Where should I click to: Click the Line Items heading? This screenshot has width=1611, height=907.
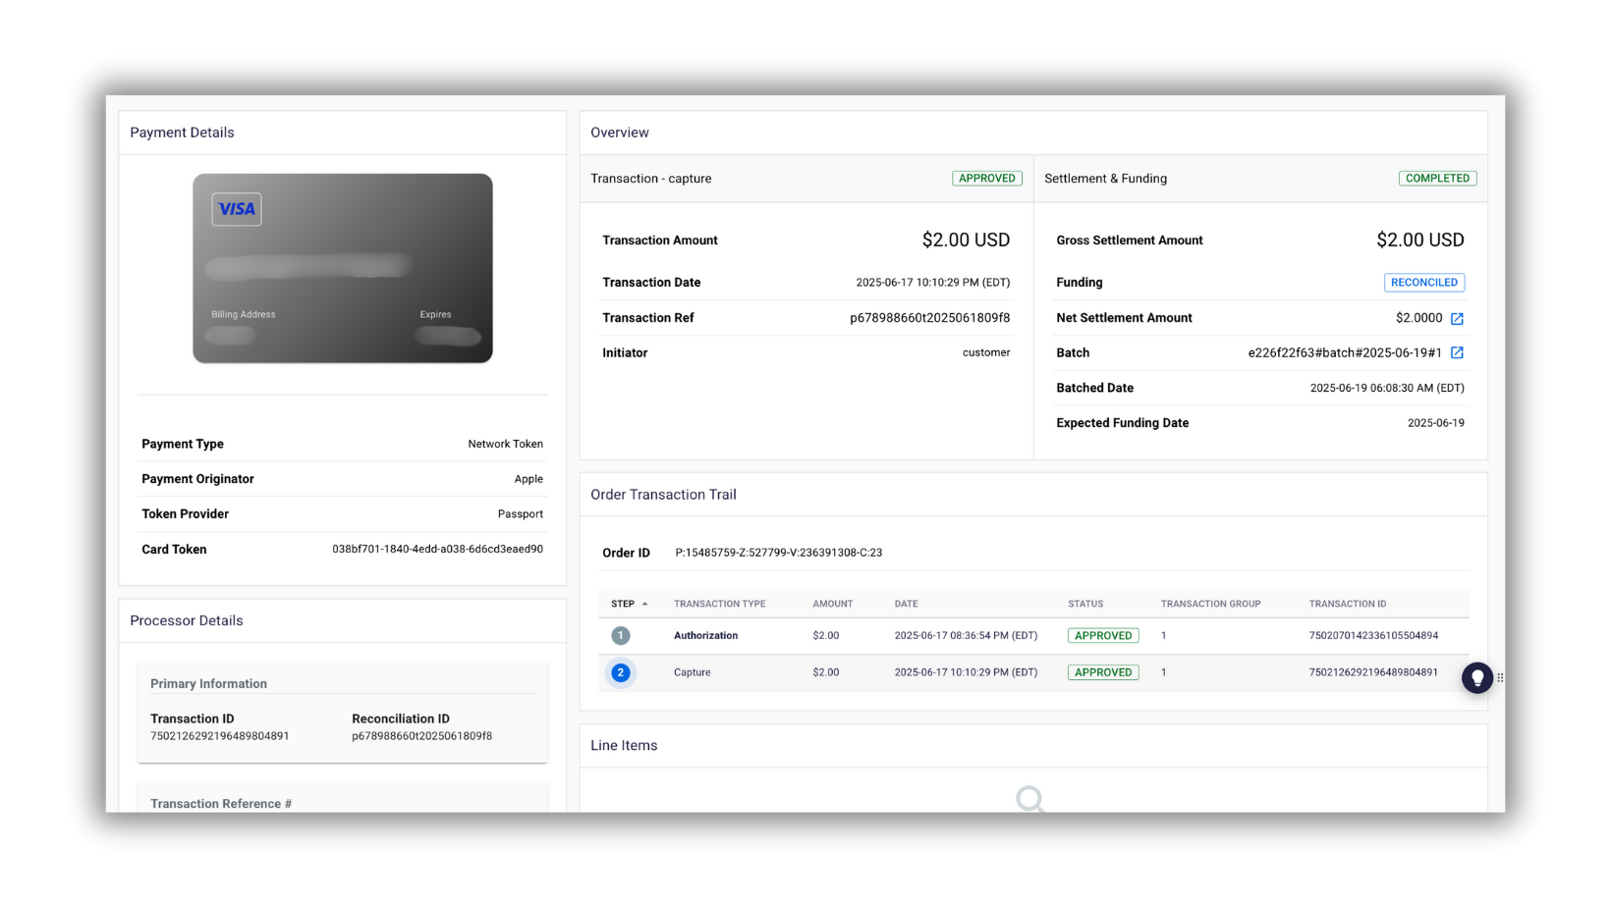[x=624, y=746]
